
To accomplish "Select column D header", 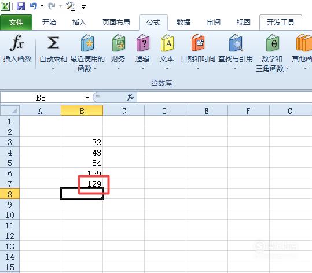I will click(165, 110).
